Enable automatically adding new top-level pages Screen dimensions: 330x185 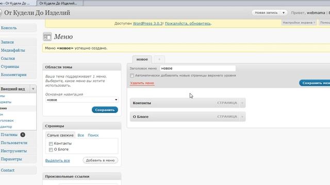(132, 76)
